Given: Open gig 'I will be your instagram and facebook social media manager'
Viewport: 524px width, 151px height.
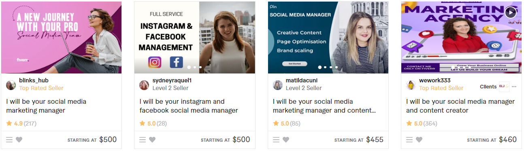Looking at the screenshot, I should [x=189, y=106].
